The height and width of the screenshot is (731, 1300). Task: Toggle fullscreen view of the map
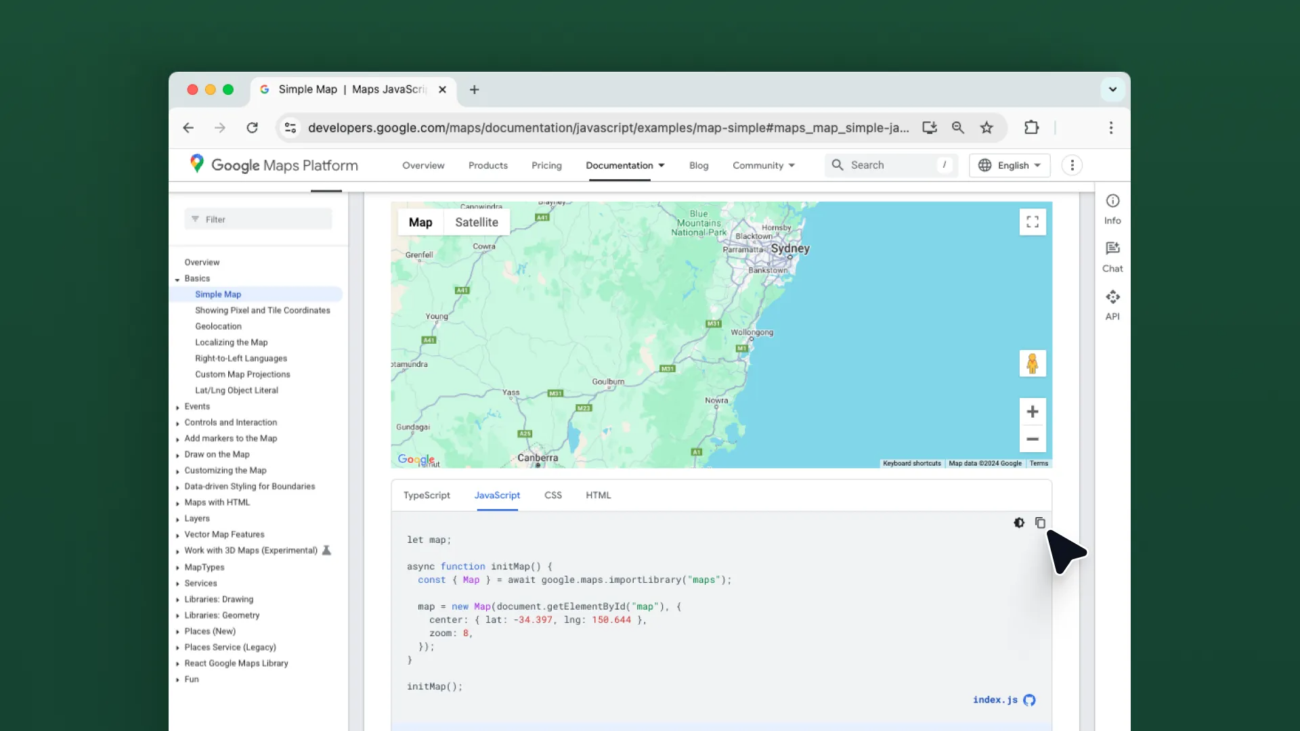1033,222
